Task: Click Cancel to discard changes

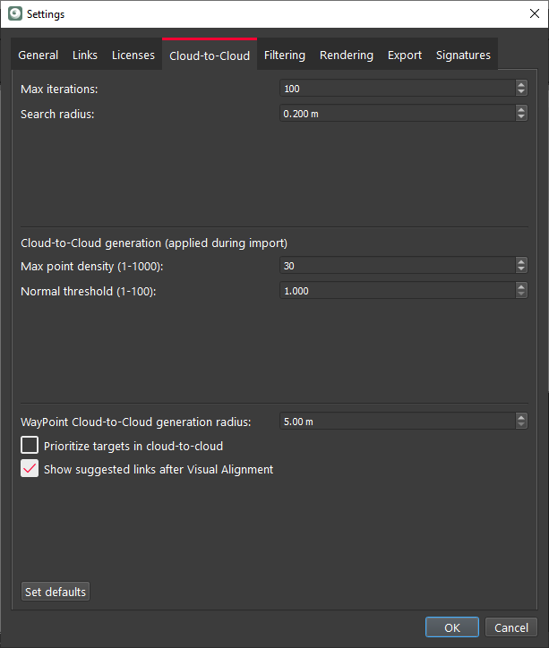Action: pyautogui.click(x=511, y=627)
